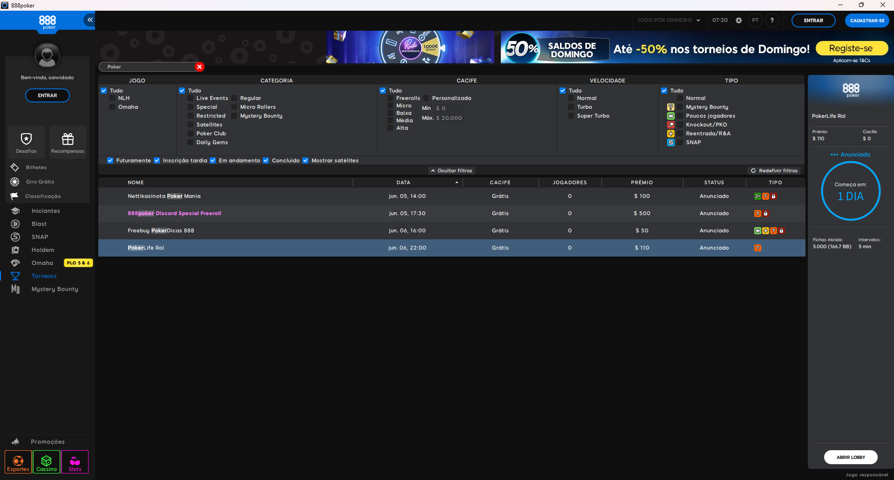This screenshot has width=894, height=480.
Task: Open settings via the gear icon
Action: coord(738,20)
